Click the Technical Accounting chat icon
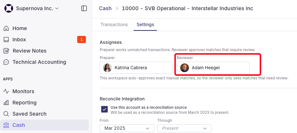 [x=6, y=62]
